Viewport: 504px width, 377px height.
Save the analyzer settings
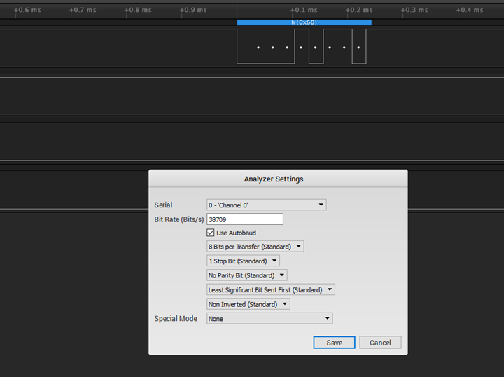pos(334,343)
